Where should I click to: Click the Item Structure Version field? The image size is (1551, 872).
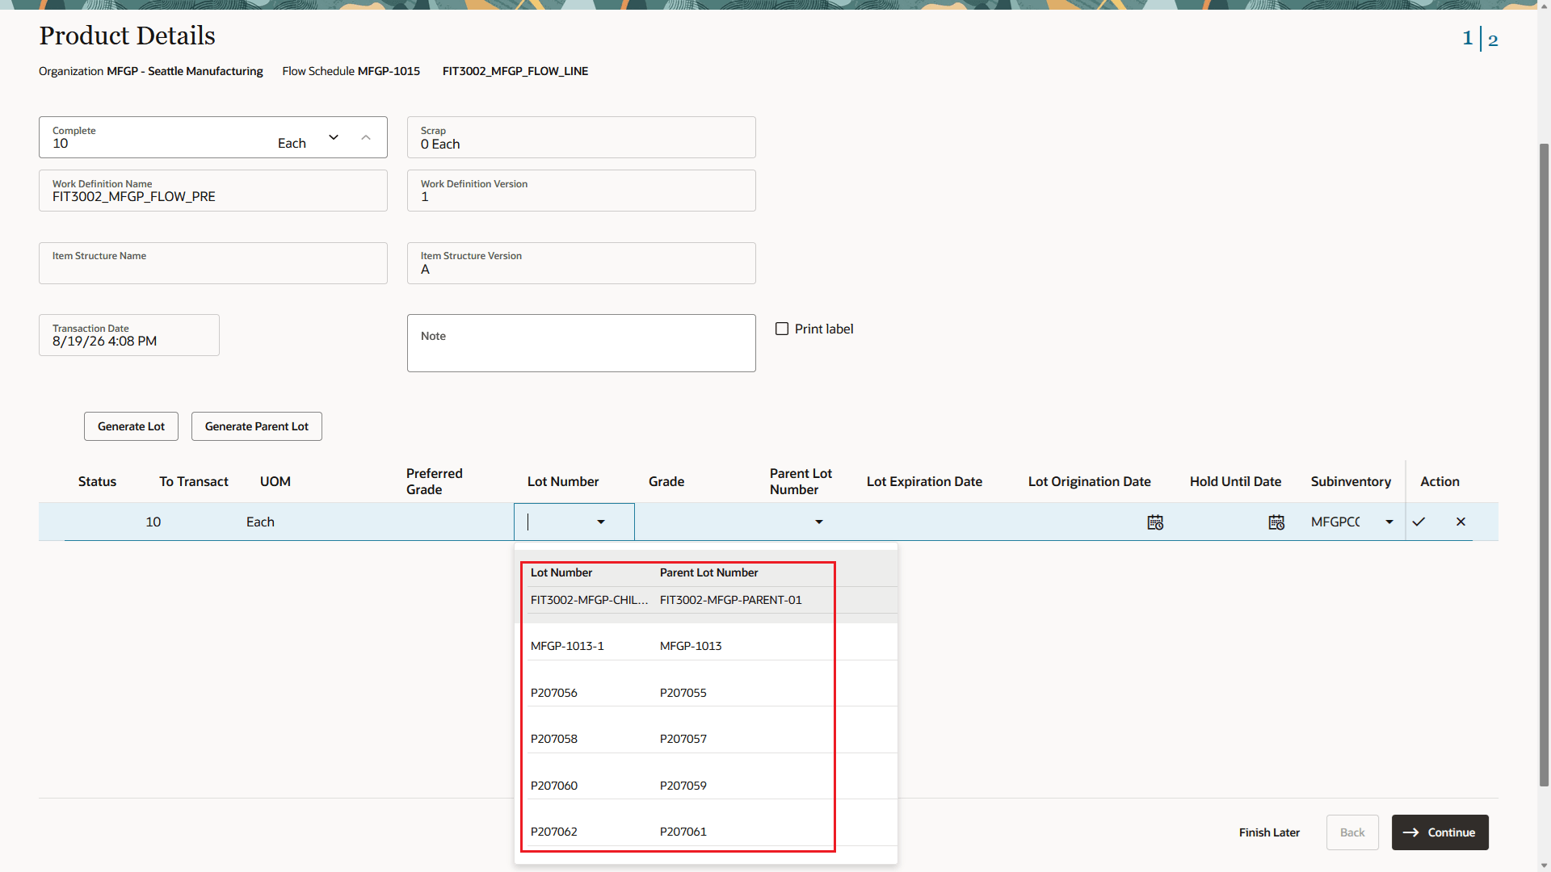coord(582,263)
